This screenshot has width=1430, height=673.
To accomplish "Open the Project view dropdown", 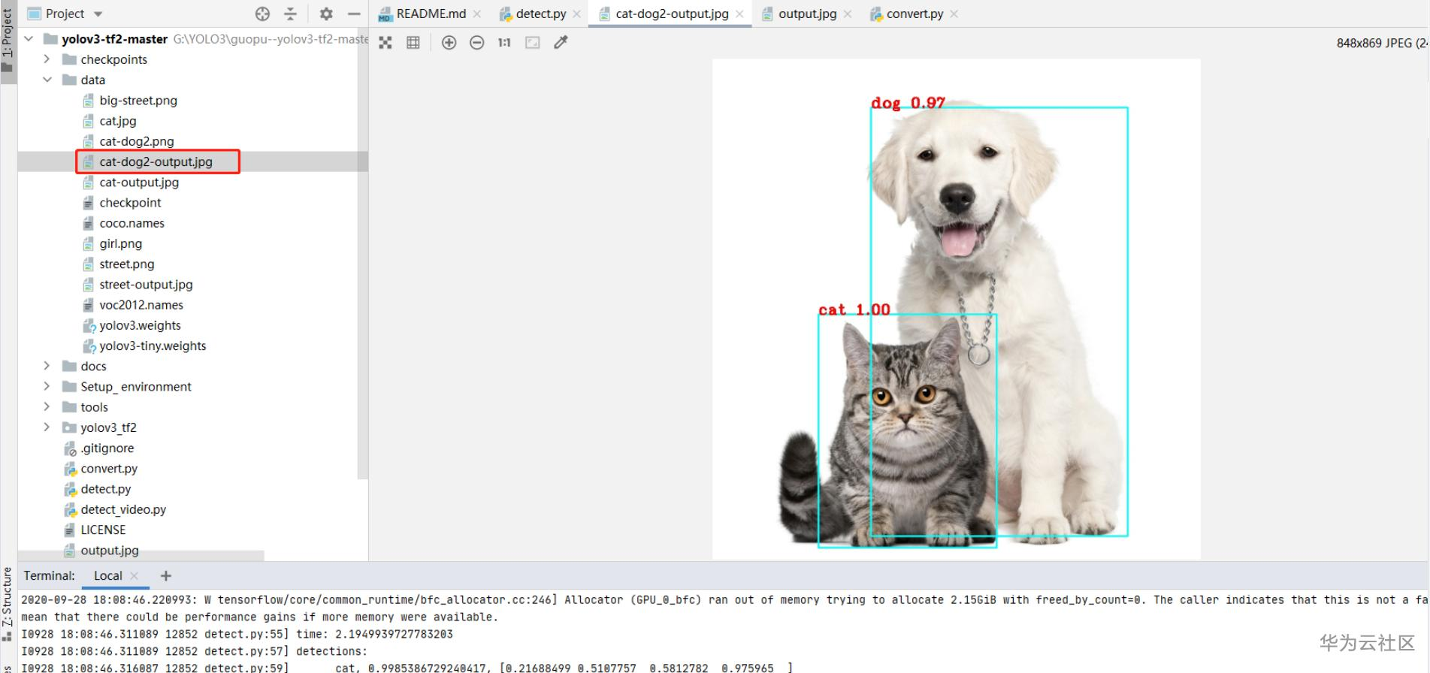I will pyautogui.click(x=98, y=14).
